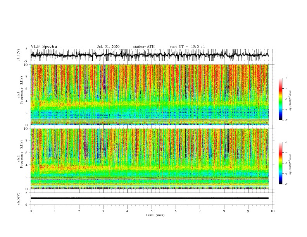
Task: Click the "-3" label on the lower color bar
Action: point(286,142)
